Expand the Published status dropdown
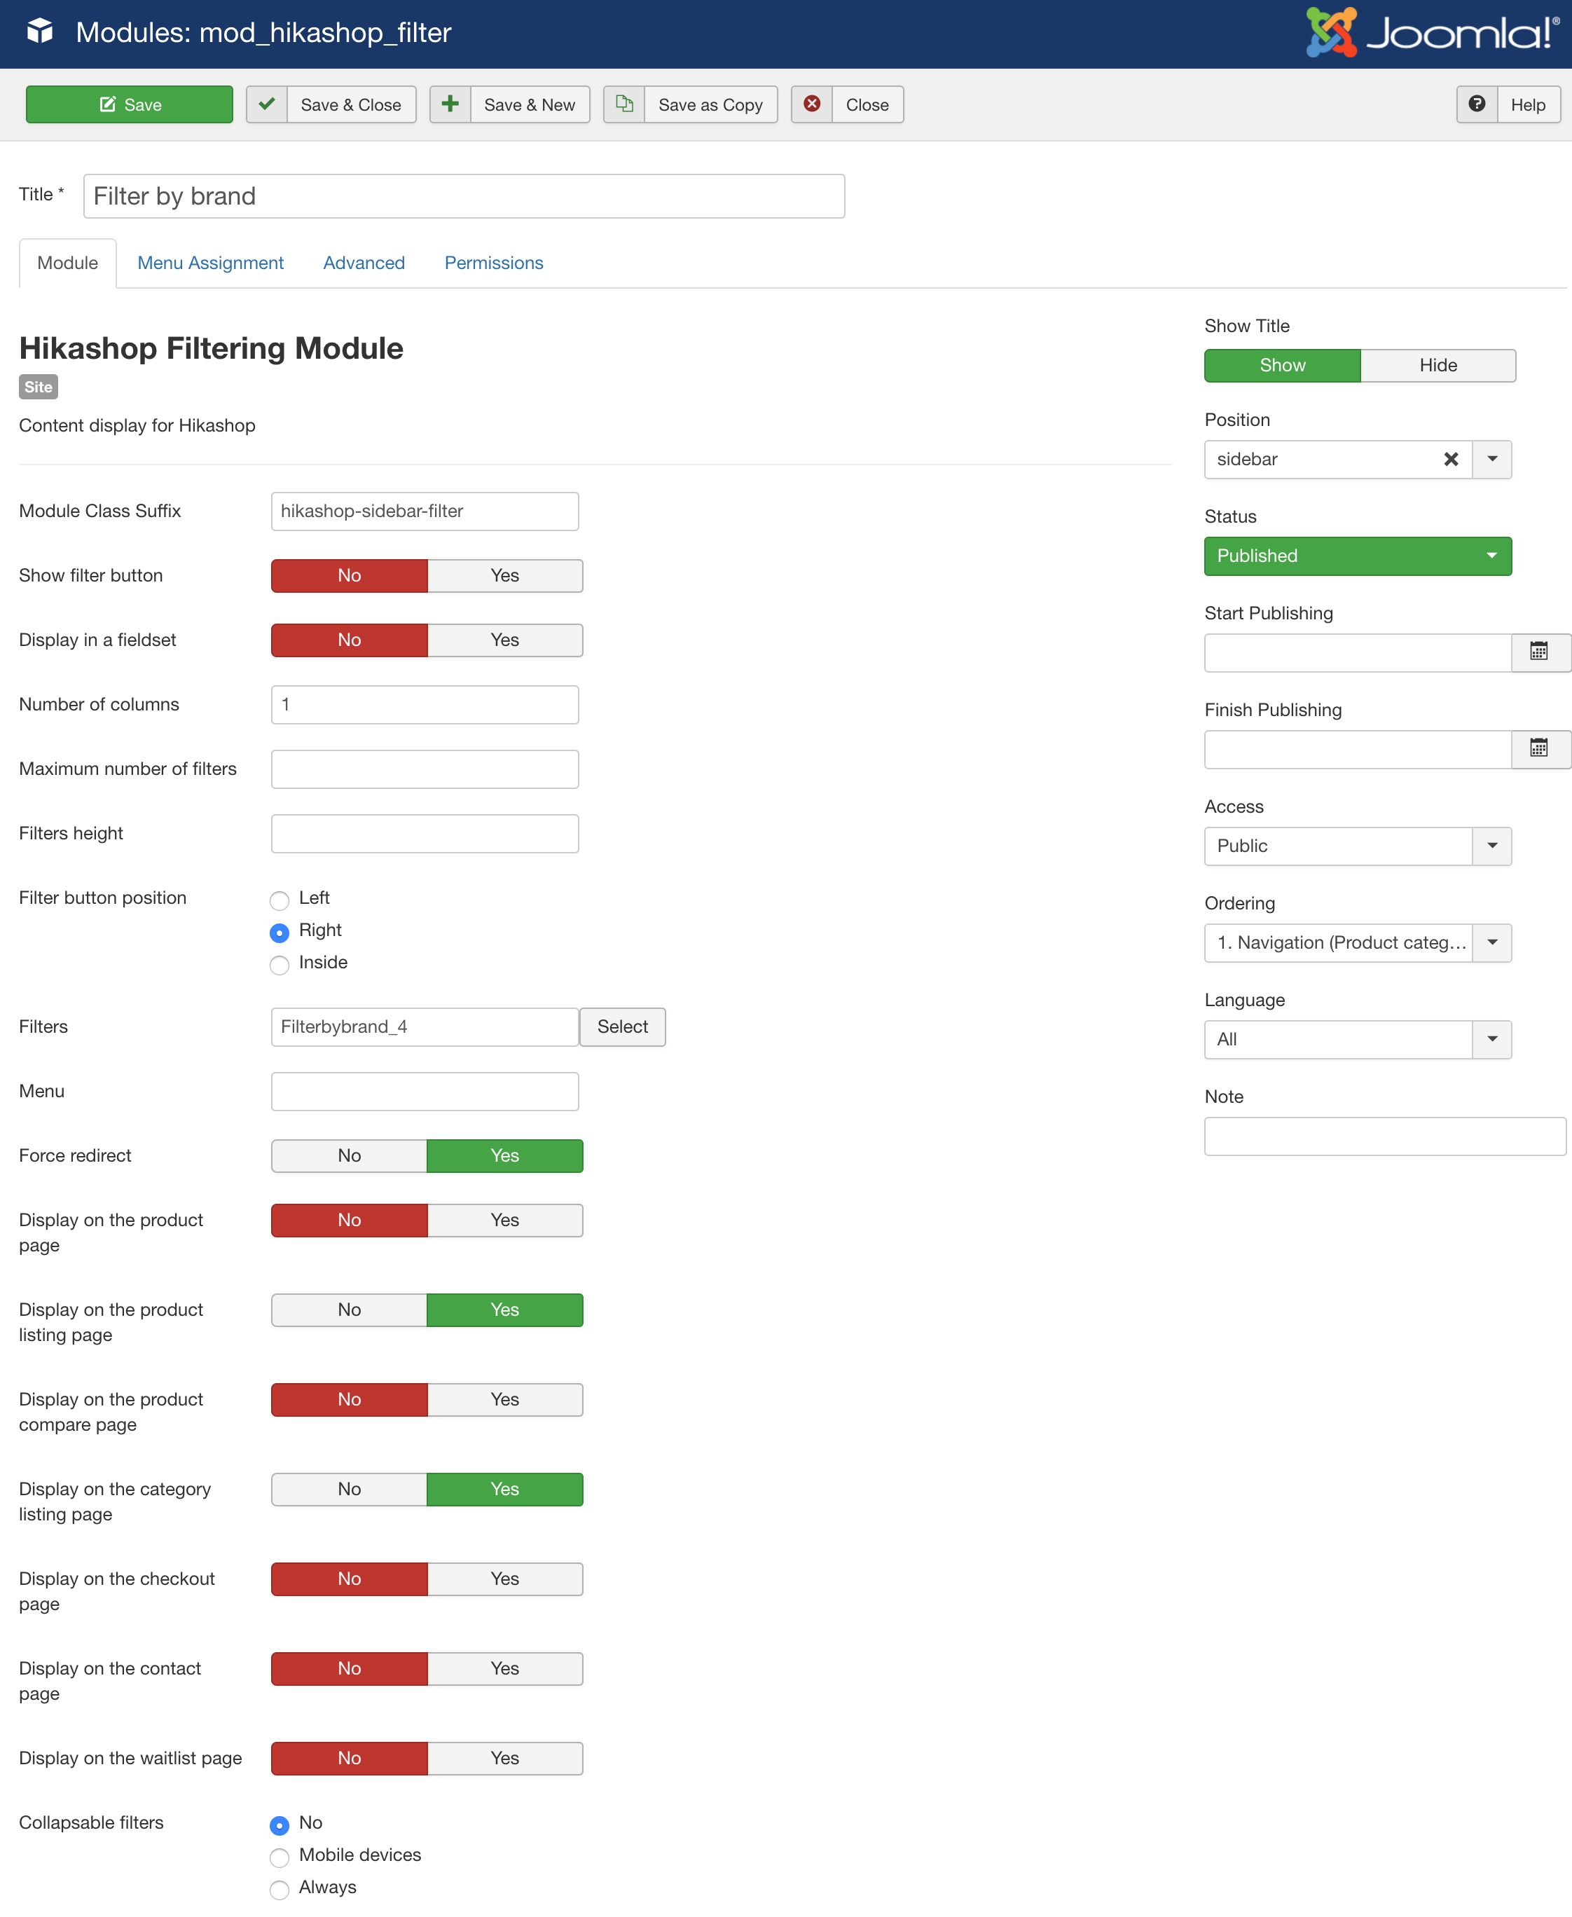This screenshot has height=1917, width=1572. 1358,556
